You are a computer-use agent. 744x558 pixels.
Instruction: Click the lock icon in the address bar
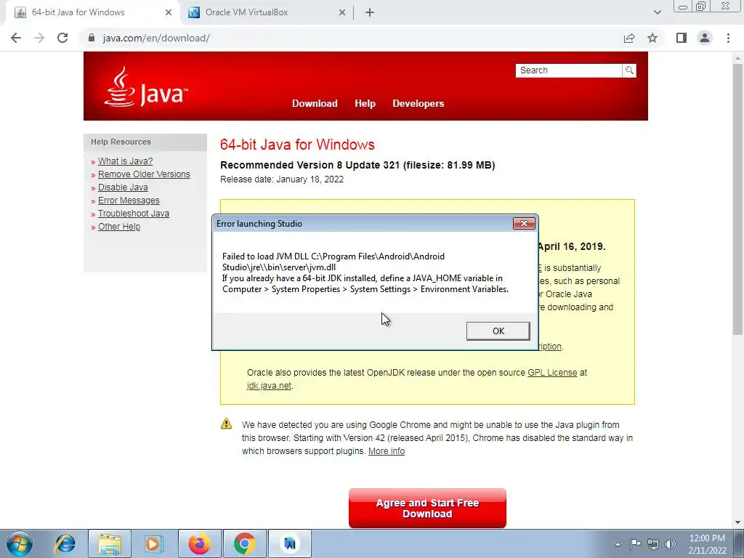tap(92, 38)
